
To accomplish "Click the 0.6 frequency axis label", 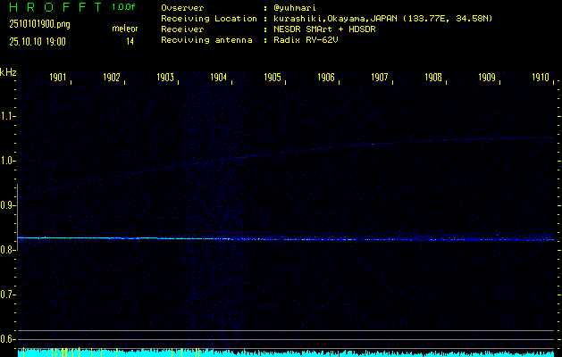I will pos(8,339).
